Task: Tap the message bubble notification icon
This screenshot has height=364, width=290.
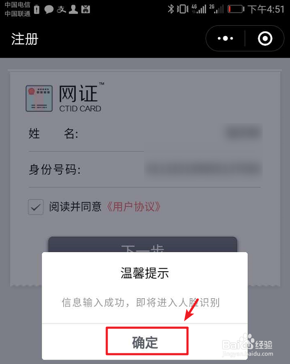Action: coord(49,9)
